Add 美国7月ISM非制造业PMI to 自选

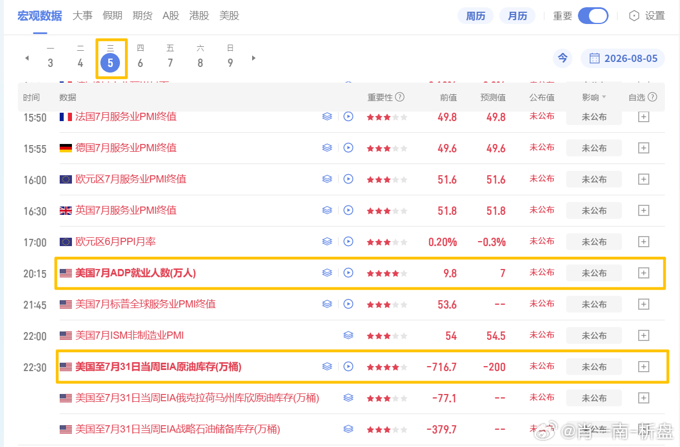coord(644,335)
